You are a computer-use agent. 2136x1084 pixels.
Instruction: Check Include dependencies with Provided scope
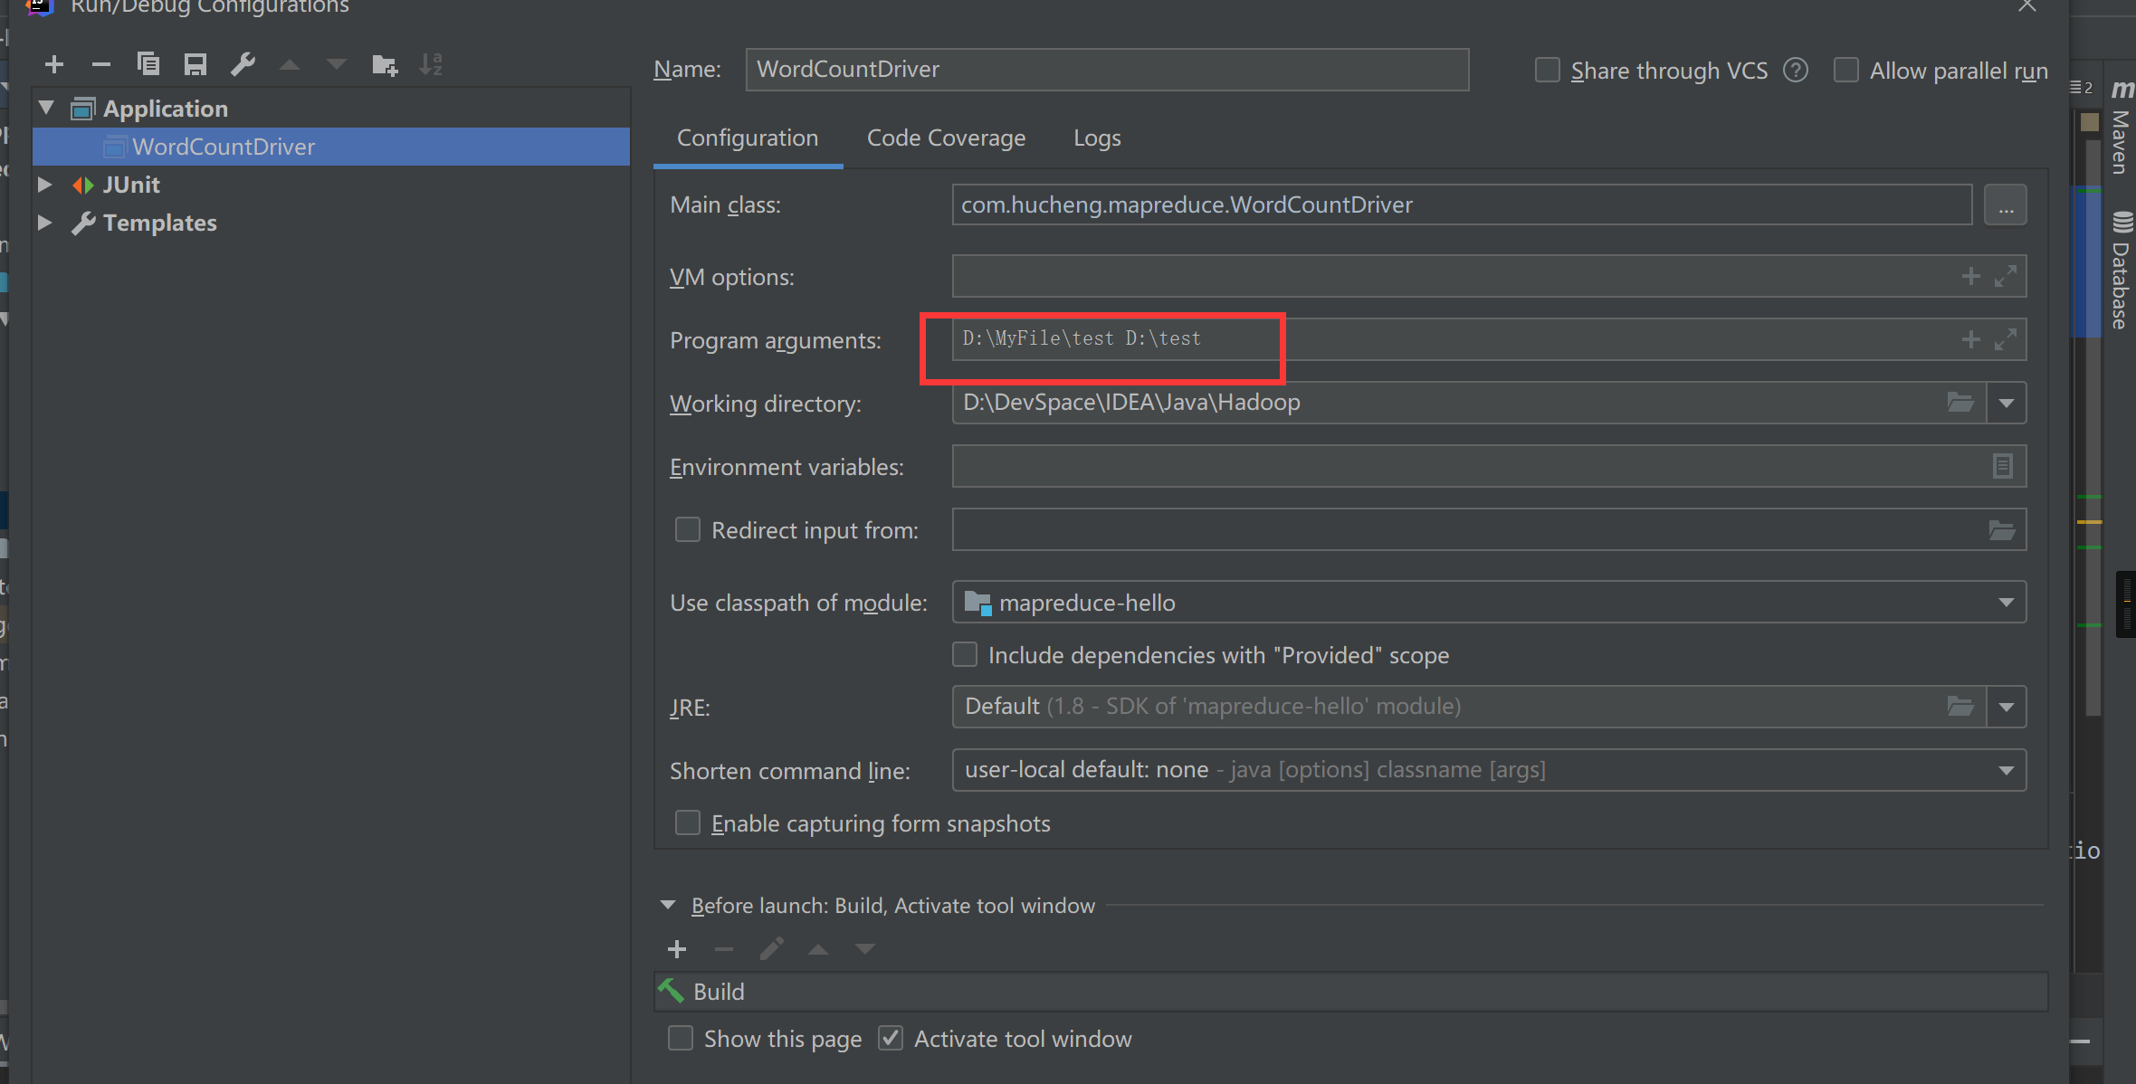(965, 654)
